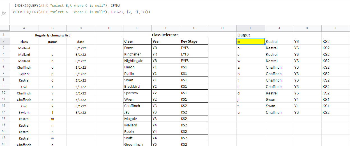Click 'Y1' in row 12 of column K
Image resolution: width=350 pixels, height=146 pixels.
coord(307,106)
